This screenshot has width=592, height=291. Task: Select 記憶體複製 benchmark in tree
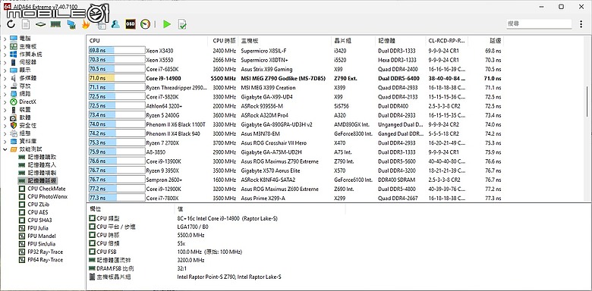[x=42, y=173]
